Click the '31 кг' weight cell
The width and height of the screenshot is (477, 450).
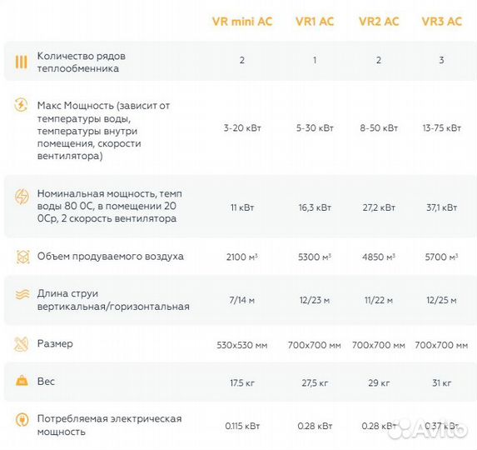tap(442, 382)
